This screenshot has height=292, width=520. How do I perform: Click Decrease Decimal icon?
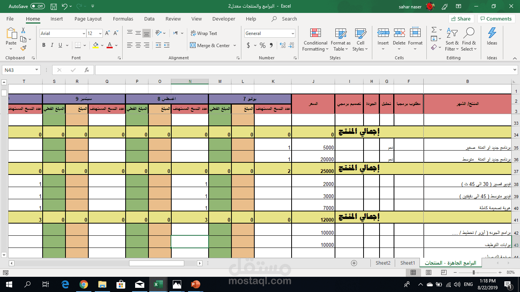point(292,45)
